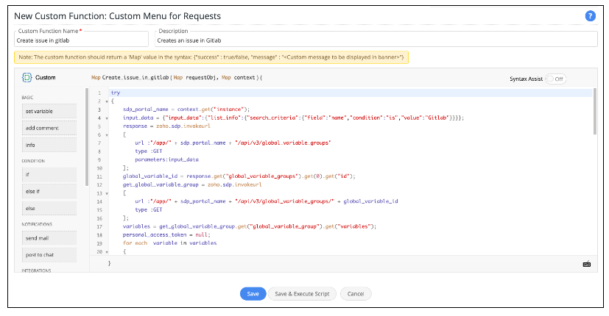Image resolution: width=609 pixels, height=316 pixels.
Task: Click 'input_data' assignment on line 4
Action: 138,118
